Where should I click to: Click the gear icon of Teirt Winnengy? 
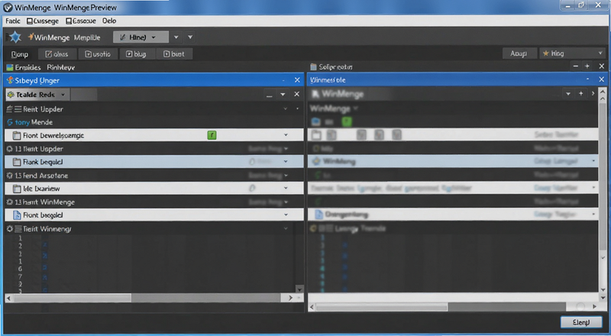[x=10, y=229]
